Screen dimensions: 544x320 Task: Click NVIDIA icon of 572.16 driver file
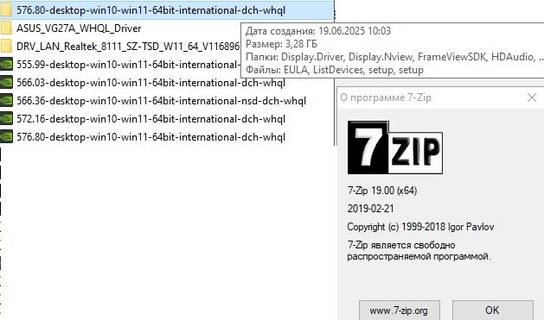point(6,119)
